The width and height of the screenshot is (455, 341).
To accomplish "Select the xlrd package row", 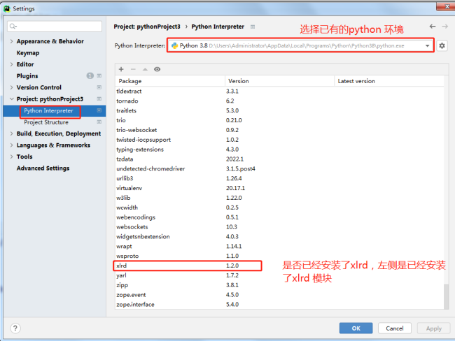I will click(x=279, y=266).
